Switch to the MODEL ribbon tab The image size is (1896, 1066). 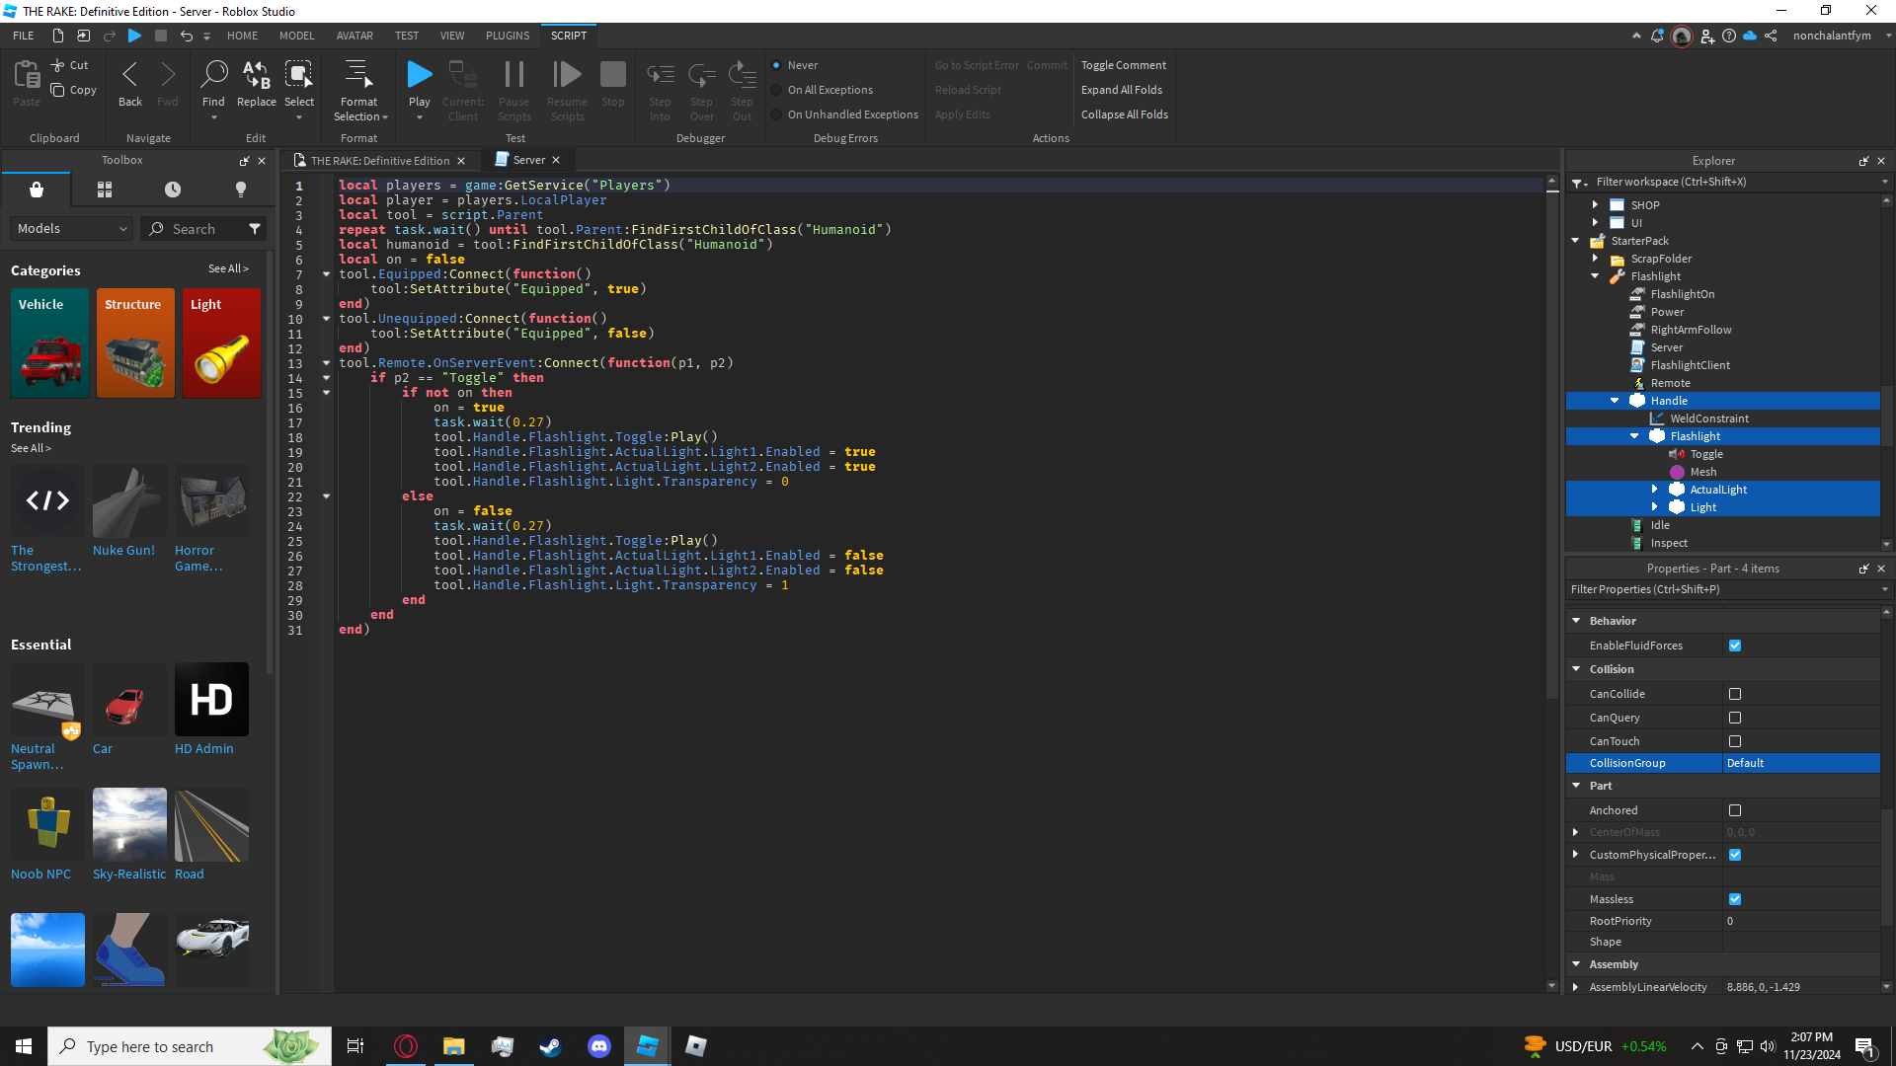click(296, 36)
